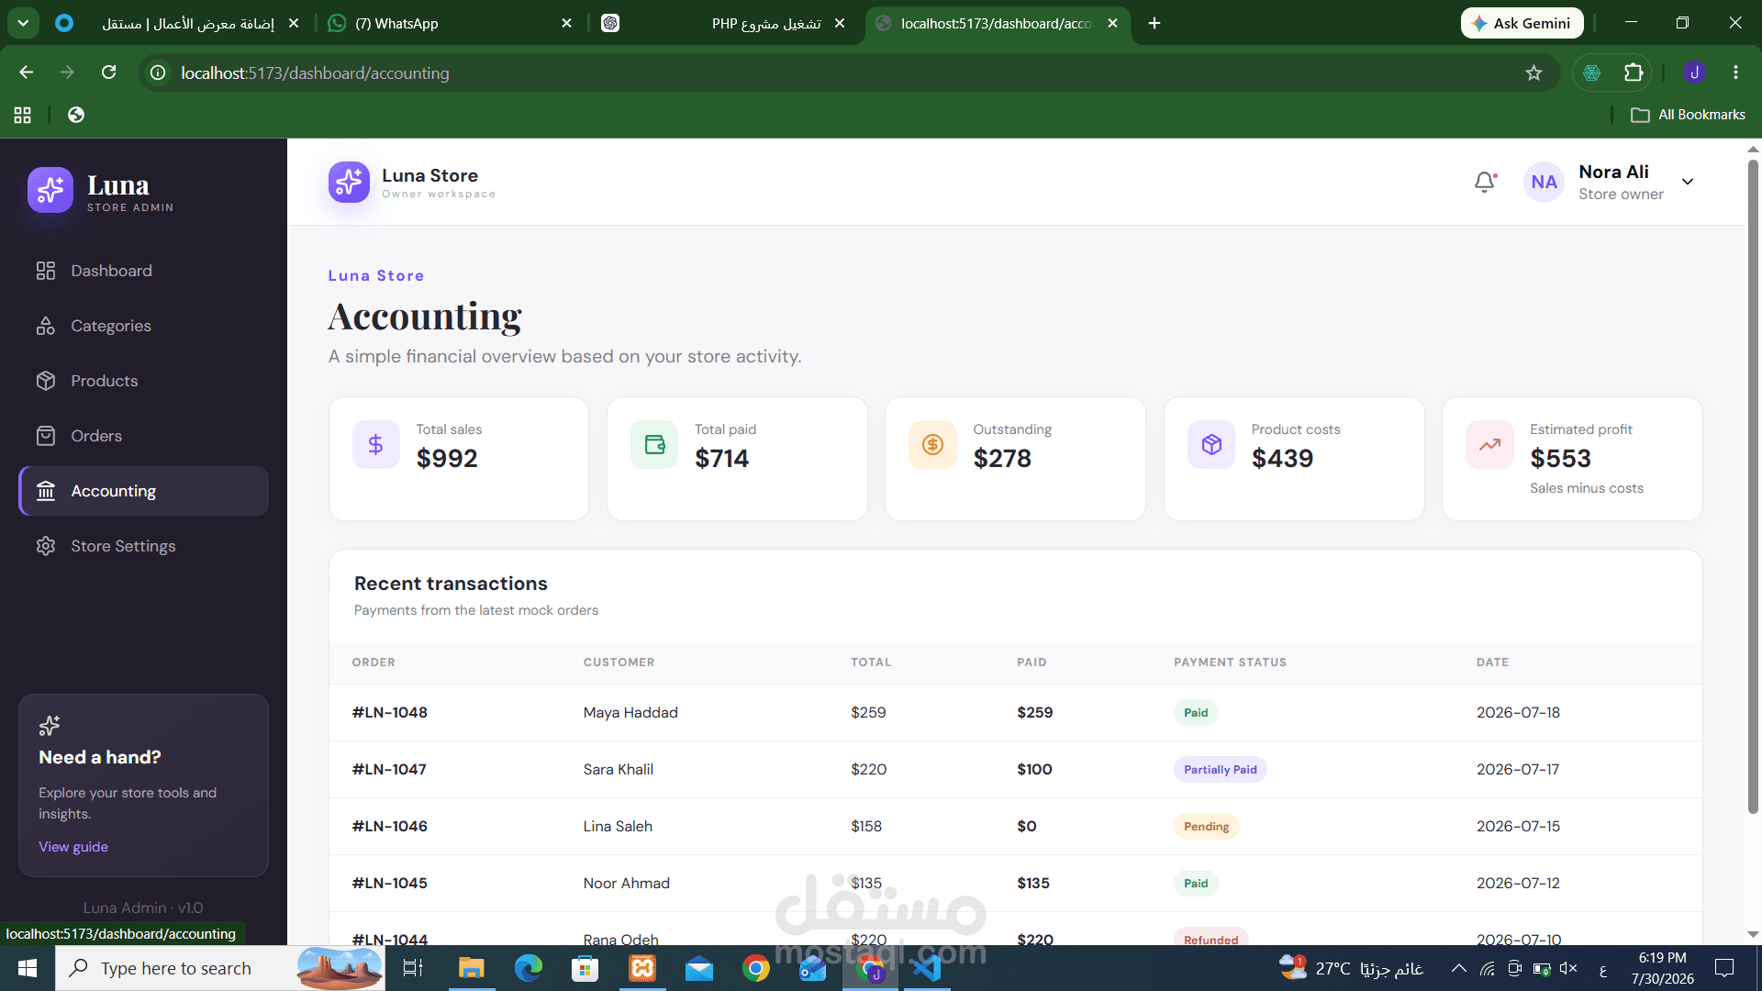Screen dimensions: 1762x991
Task: Open the apps grid in bookmarks bar
Action: [x=23, y=115]
